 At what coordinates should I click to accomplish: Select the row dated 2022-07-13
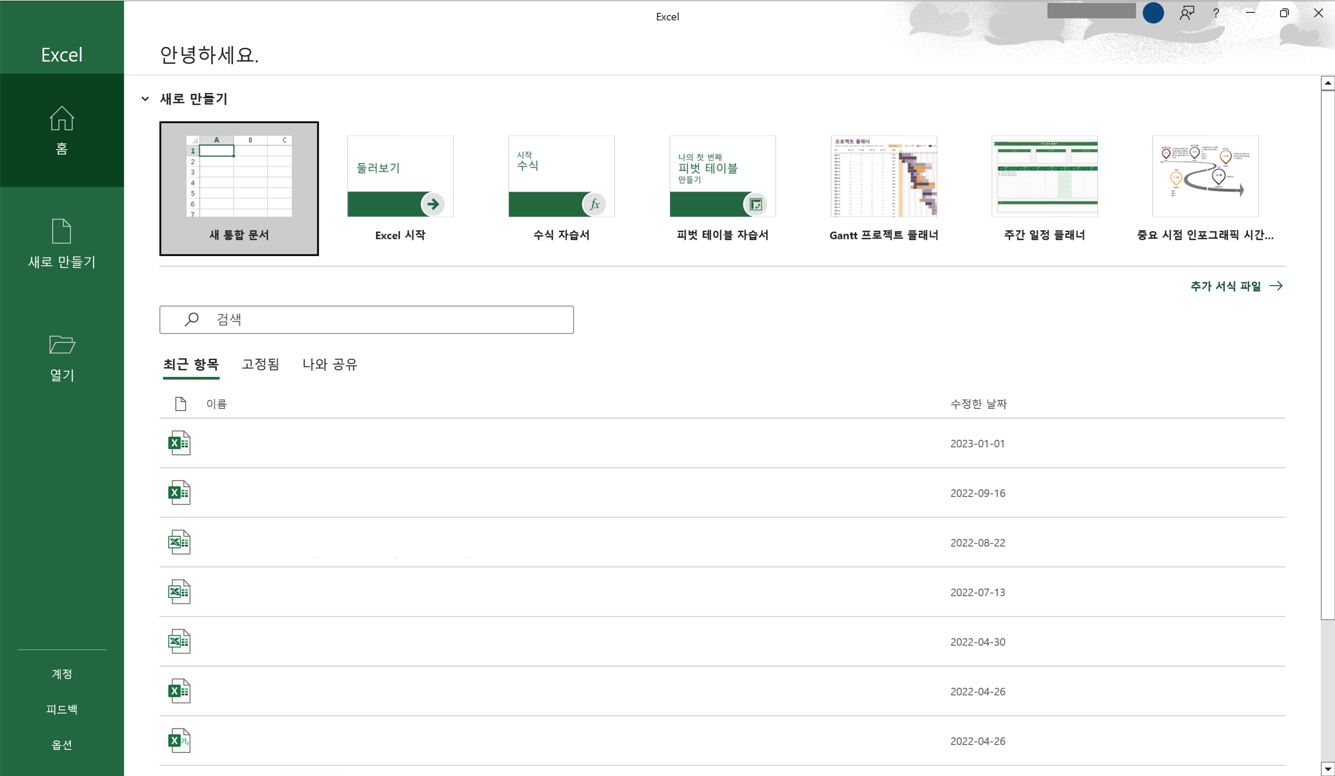tap(722, 592)
